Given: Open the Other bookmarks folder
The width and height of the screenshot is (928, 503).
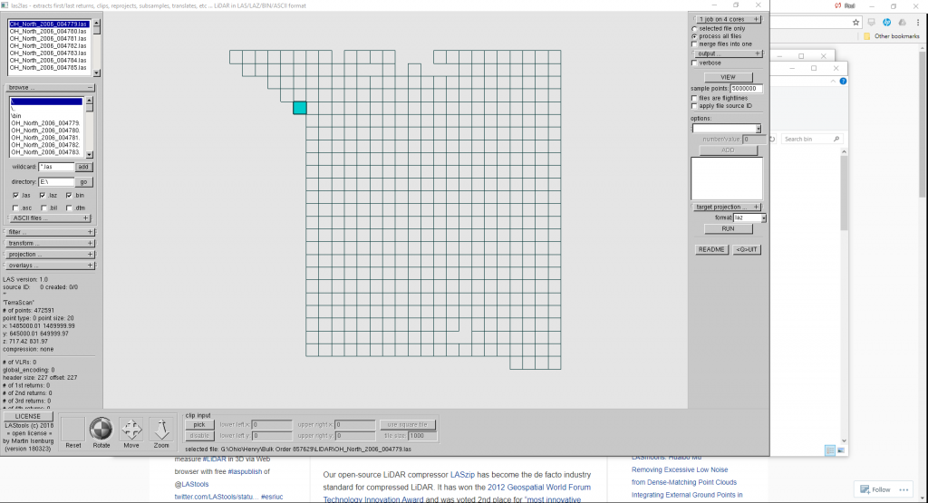Looking at the screenshot, I should (892, 36).
